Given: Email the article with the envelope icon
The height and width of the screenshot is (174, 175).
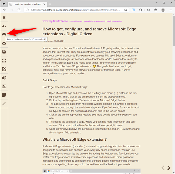Looking at the screenshot, I should (4, 43).
